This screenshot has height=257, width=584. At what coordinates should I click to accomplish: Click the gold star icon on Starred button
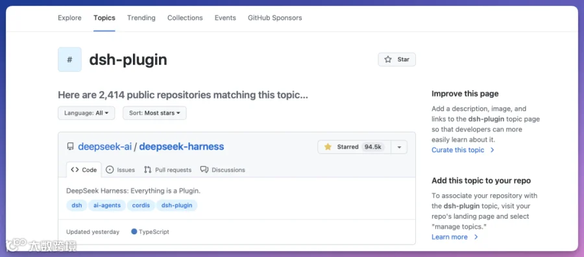tap(328, 147)
